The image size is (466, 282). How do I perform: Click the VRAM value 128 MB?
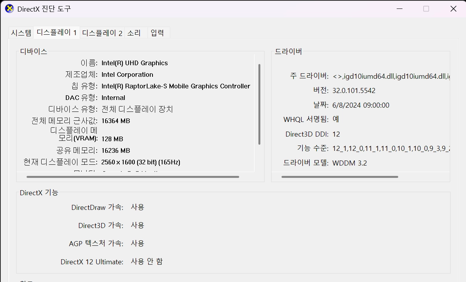[112, 138]
